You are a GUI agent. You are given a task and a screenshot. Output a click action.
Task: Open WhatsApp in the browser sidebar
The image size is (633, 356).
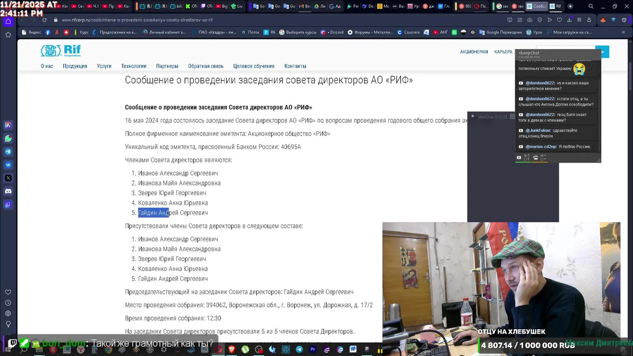8,138
